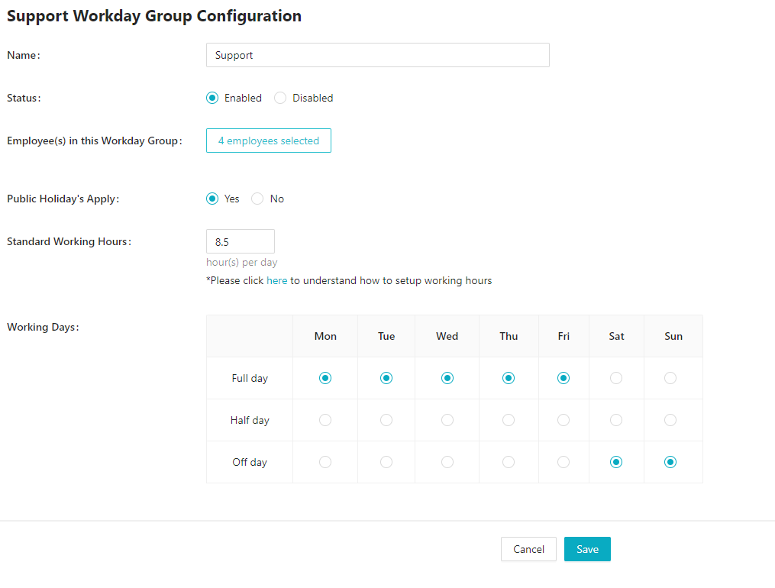Set Saturday to Half day

[x=616, y=420]
